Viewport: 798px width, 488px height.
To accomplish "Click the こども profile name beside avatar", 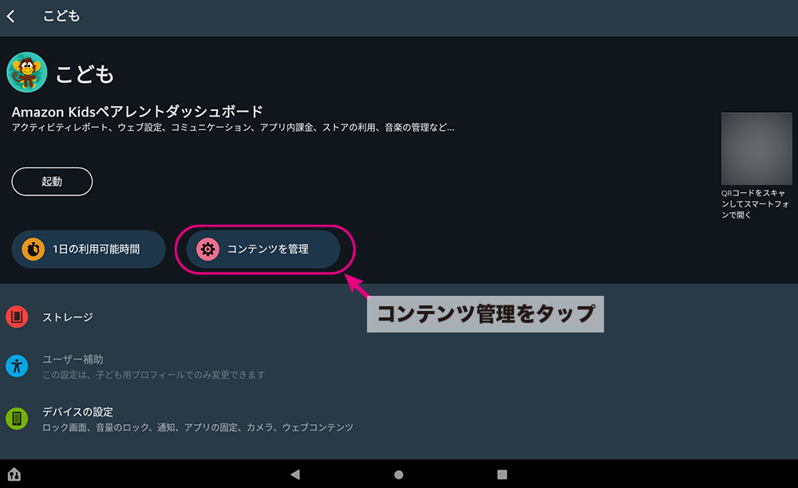I will [x=85, y=75].
